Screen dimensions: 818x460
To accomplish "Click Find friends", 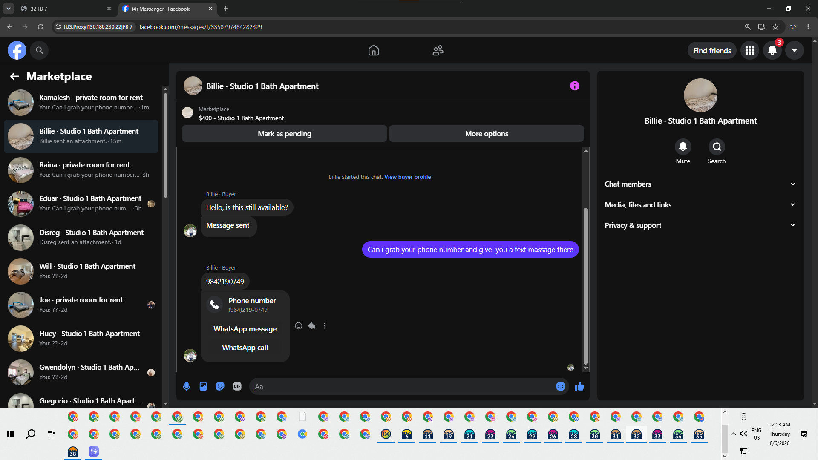I will tap(712, 51).
